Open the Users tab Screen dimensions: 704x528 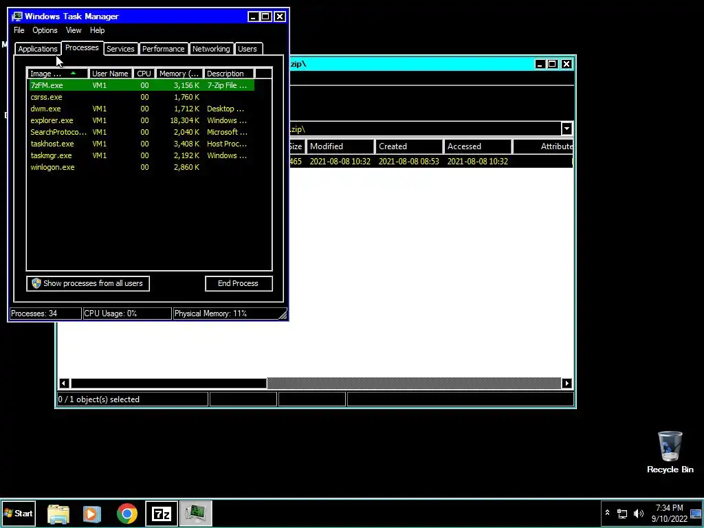tap(247, 49)
